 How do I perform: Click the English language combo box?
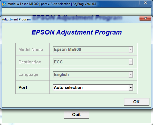tap(93, 74)
